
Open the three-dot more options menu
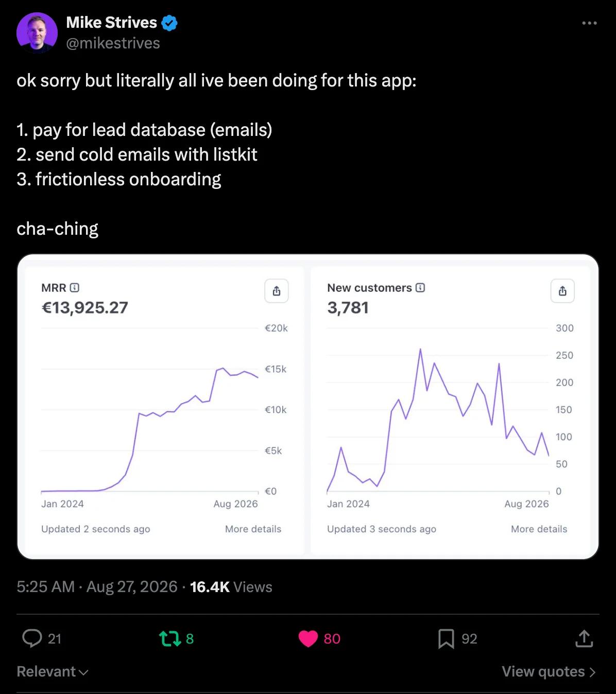point(589,23)
